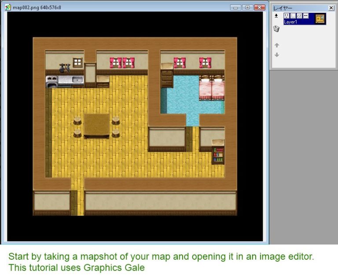Click the wooden dining table on the canvas
338x280 pixels.
point(96,126)
